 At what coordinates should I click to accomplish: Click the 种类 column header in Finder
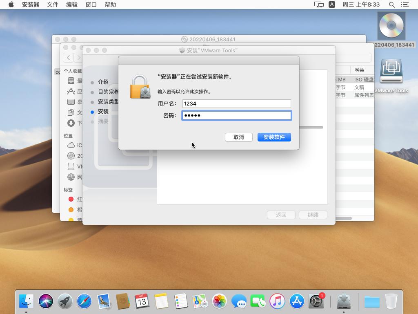pyautogui.click(x=359, y=70)
